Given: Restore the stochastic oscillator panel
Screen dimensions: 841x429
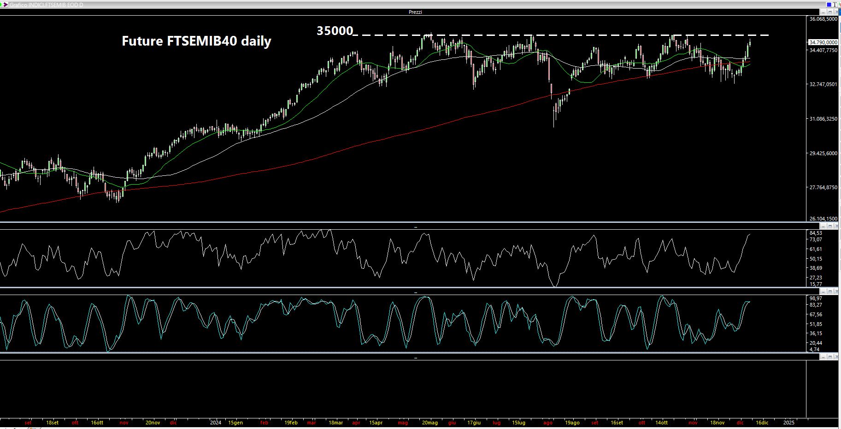Looking at the screenshot, I should click(x=830, y=291).
